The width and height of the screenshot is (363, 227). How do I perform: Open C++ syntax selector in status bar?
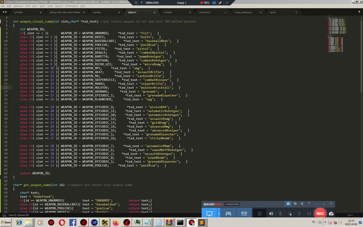click(350, 215)
